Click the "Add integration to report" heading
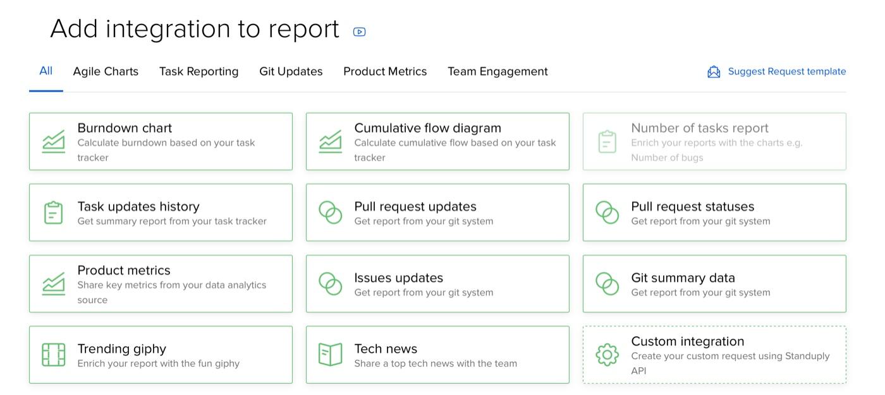The width and height of the screenshot is (885, 395). [x=195, y=29]
